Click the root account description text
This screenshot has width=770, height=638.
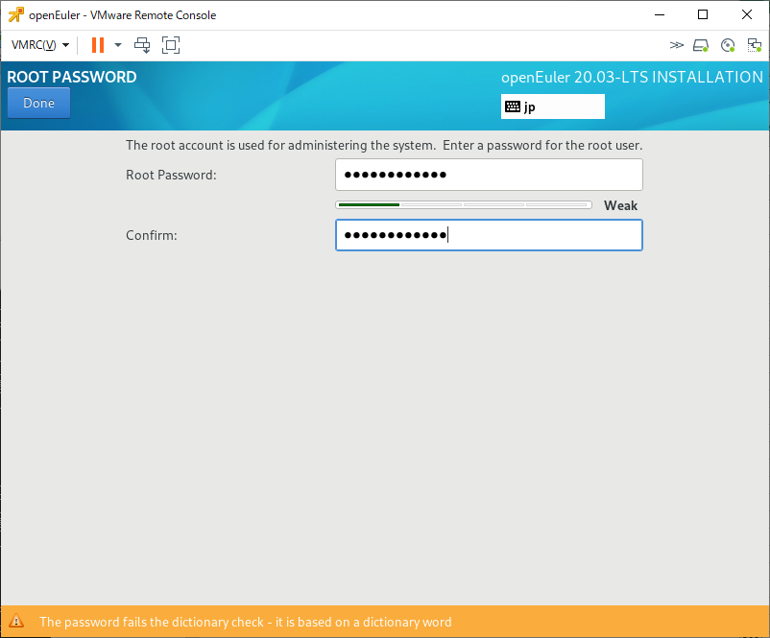pyautogui.click(x=384, y=145)
